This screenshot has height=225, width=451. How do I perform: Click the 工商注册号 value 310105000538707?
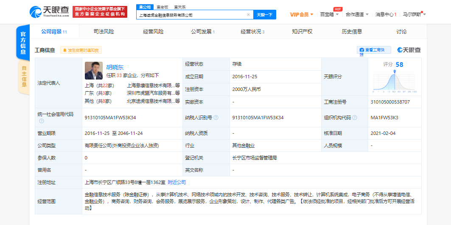pos(391,102)
